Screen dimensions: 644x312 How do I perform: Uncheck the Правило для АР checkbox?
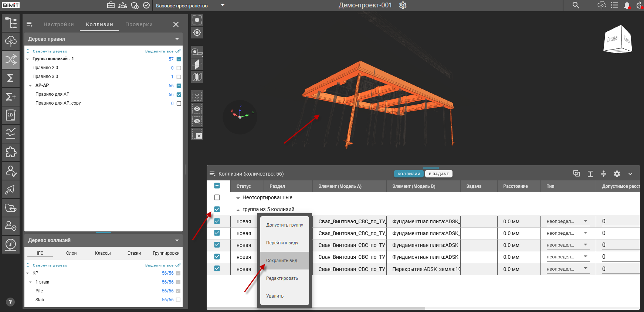click(x=179, y=95)
